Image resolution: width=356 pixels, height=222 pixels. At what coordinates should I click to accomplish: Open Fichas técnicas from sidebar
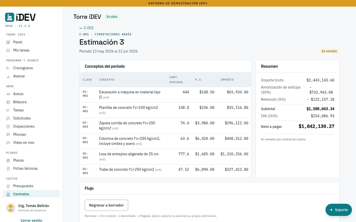pyautogui.click(x=31, y=168)
